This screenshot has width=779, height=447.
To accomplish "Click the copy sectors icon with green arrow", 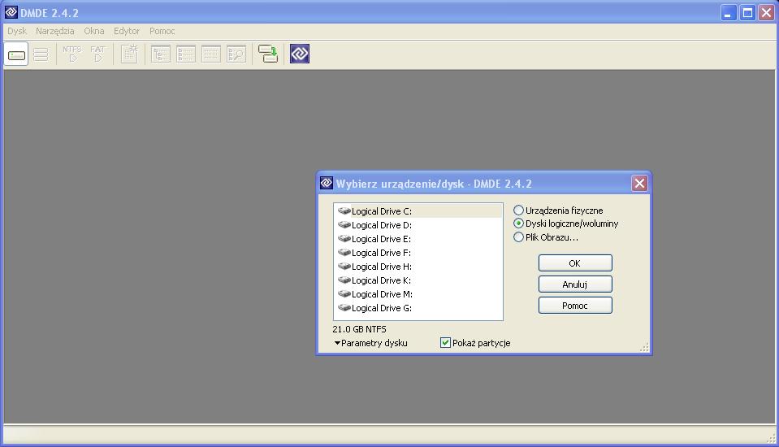I will pos(268,54).
